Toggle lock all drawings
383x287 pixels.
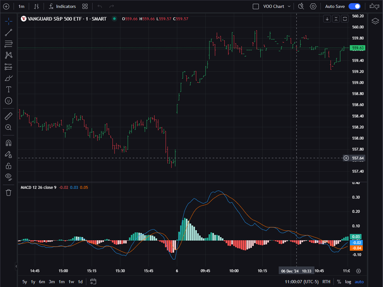tap(8, 166)
